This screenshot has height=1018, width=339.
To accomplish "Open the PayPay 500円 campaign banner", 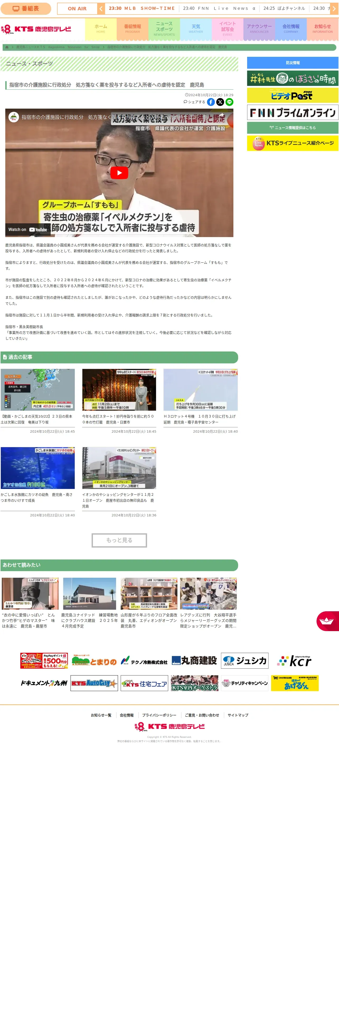I will click(x=44, y=661).
